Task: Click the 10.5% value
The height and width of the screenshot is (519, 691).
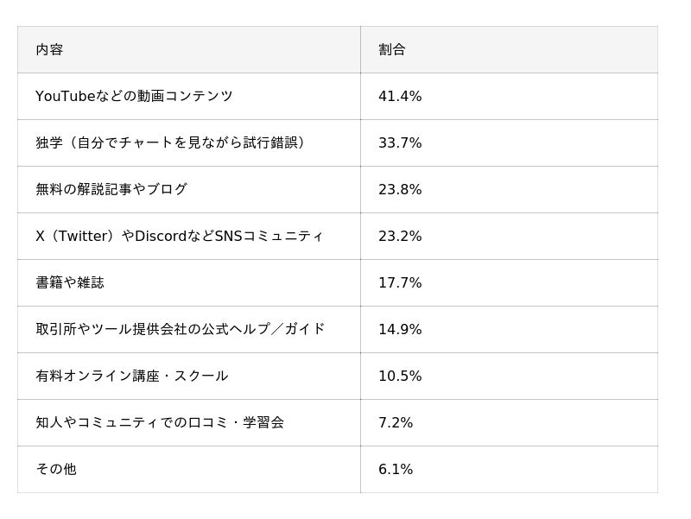Action: click(400, 377)
